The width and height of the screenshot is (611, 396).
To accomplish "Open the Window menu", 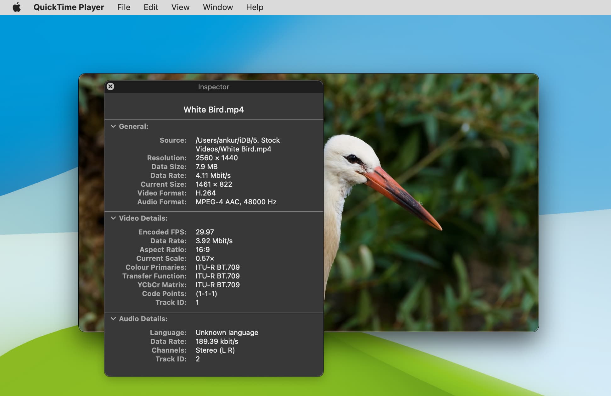I will pos(218,7).
